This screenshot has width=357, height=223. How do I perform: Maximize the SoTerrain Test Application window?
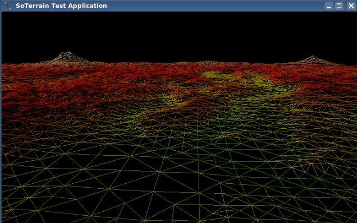click(x=339, y=6)
